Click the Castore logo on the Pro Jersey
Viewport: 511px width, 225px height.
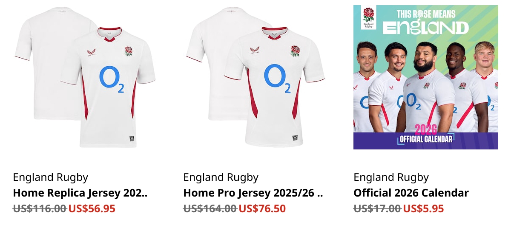(255, 51)
